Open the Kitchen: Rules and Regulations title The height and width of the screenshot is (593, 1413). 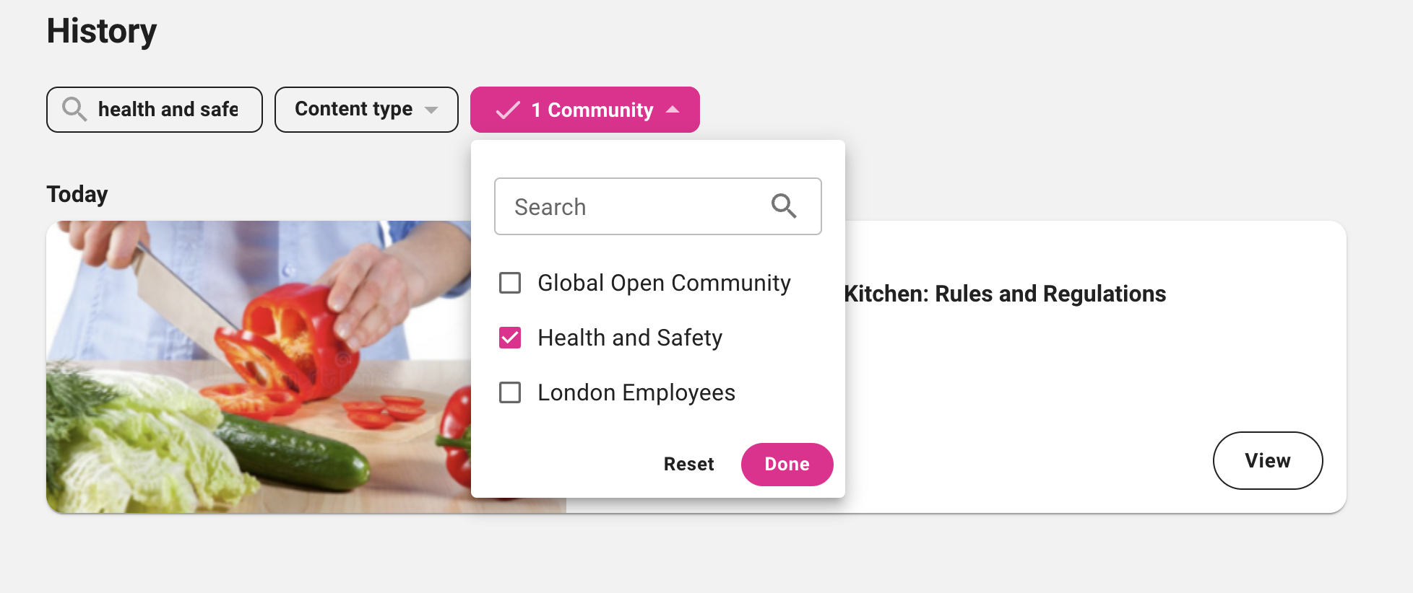pyautogui.click(x=1005, y=294)
